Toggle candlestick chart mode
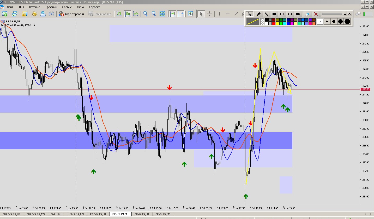 point(128,14)
